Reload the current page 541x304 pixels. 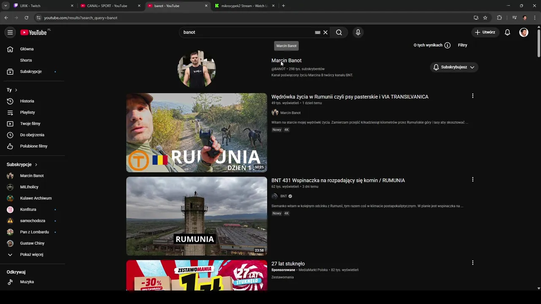point(26,18)
